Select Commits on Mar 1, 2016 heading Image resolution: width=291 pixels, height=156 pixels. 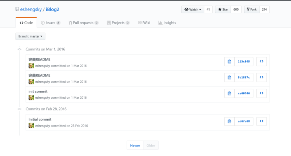[x=45, y=49]
